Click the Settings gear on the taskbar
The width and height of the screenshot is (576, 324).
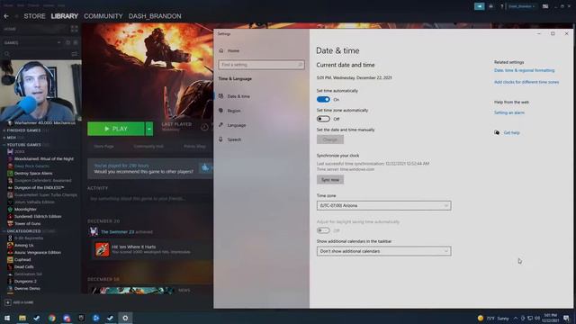coord(125,318)
